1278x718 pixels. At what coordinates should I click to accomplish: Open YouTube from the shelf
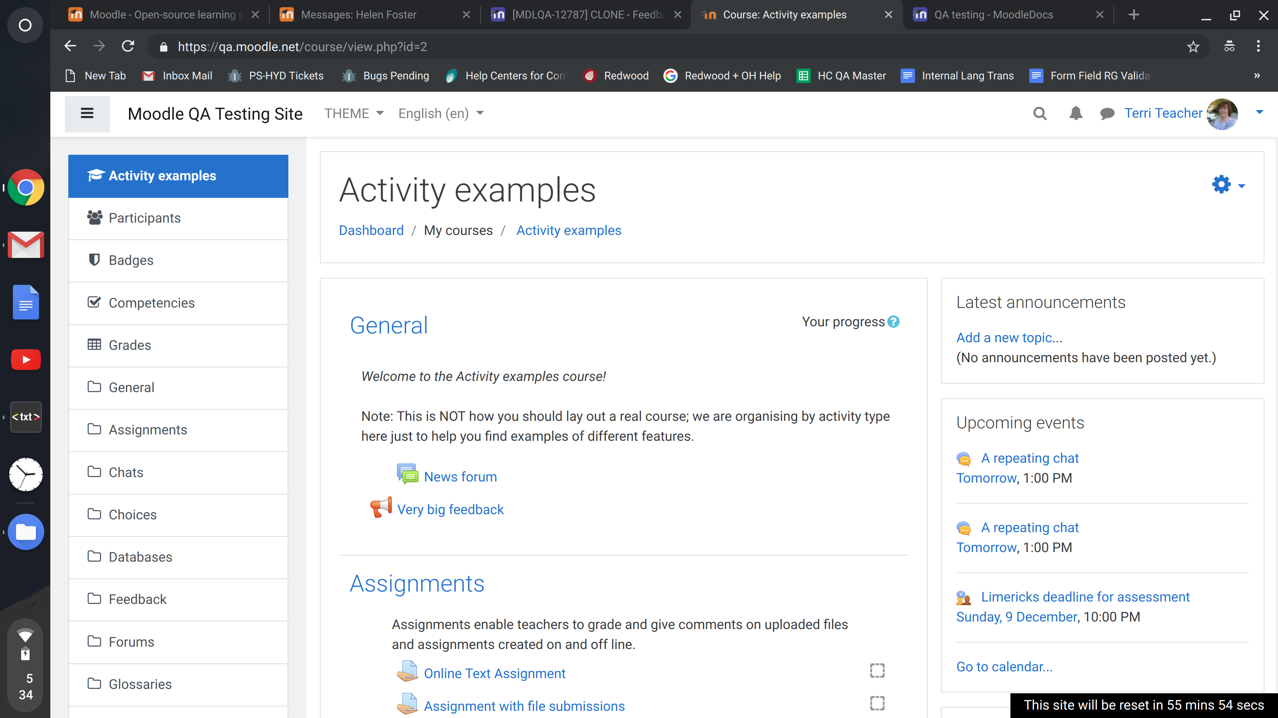[x=26, y=360]
